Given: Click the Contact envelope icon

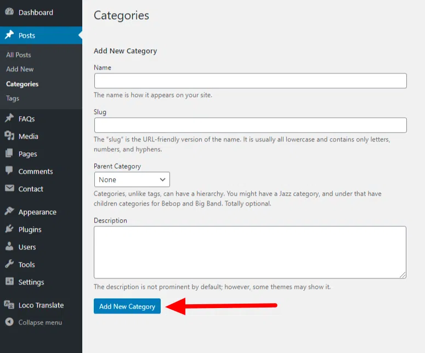Looking at the screenshot, I should pos(9,189).
